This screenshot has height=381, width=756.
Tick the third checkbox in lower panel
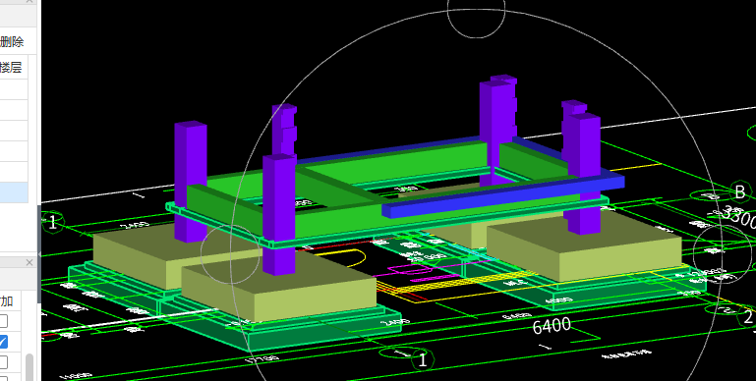pyautogui.click(x=3, y=361)
